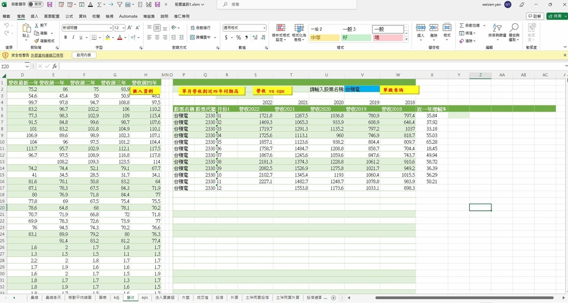Toggle Underline formatting
The width and height of the screenshot is (568, 303).
[81, 37]
